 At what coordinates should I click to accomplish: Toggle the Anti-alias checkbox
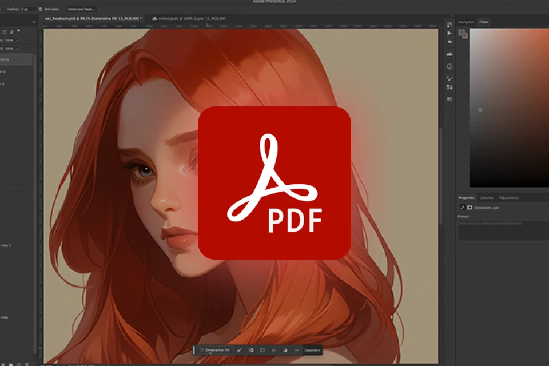(41, 9)
